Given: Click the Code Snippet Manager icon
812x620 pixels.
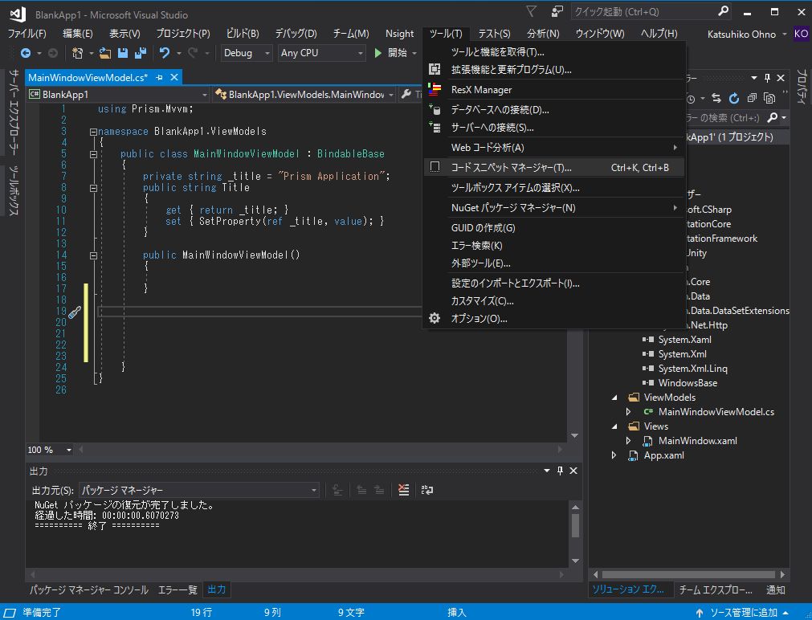Looking at the screenshot, I should 435,167.
